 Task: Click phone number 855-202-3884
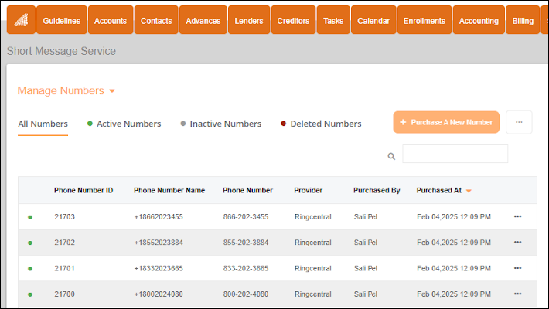246,242
